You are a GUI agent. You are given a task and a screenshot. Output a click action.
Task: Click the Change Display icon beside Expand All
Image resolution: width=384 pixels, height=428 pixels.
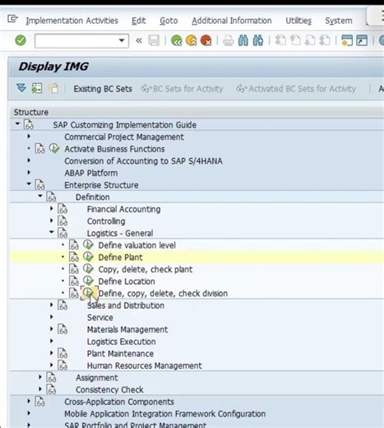(37, 88)
